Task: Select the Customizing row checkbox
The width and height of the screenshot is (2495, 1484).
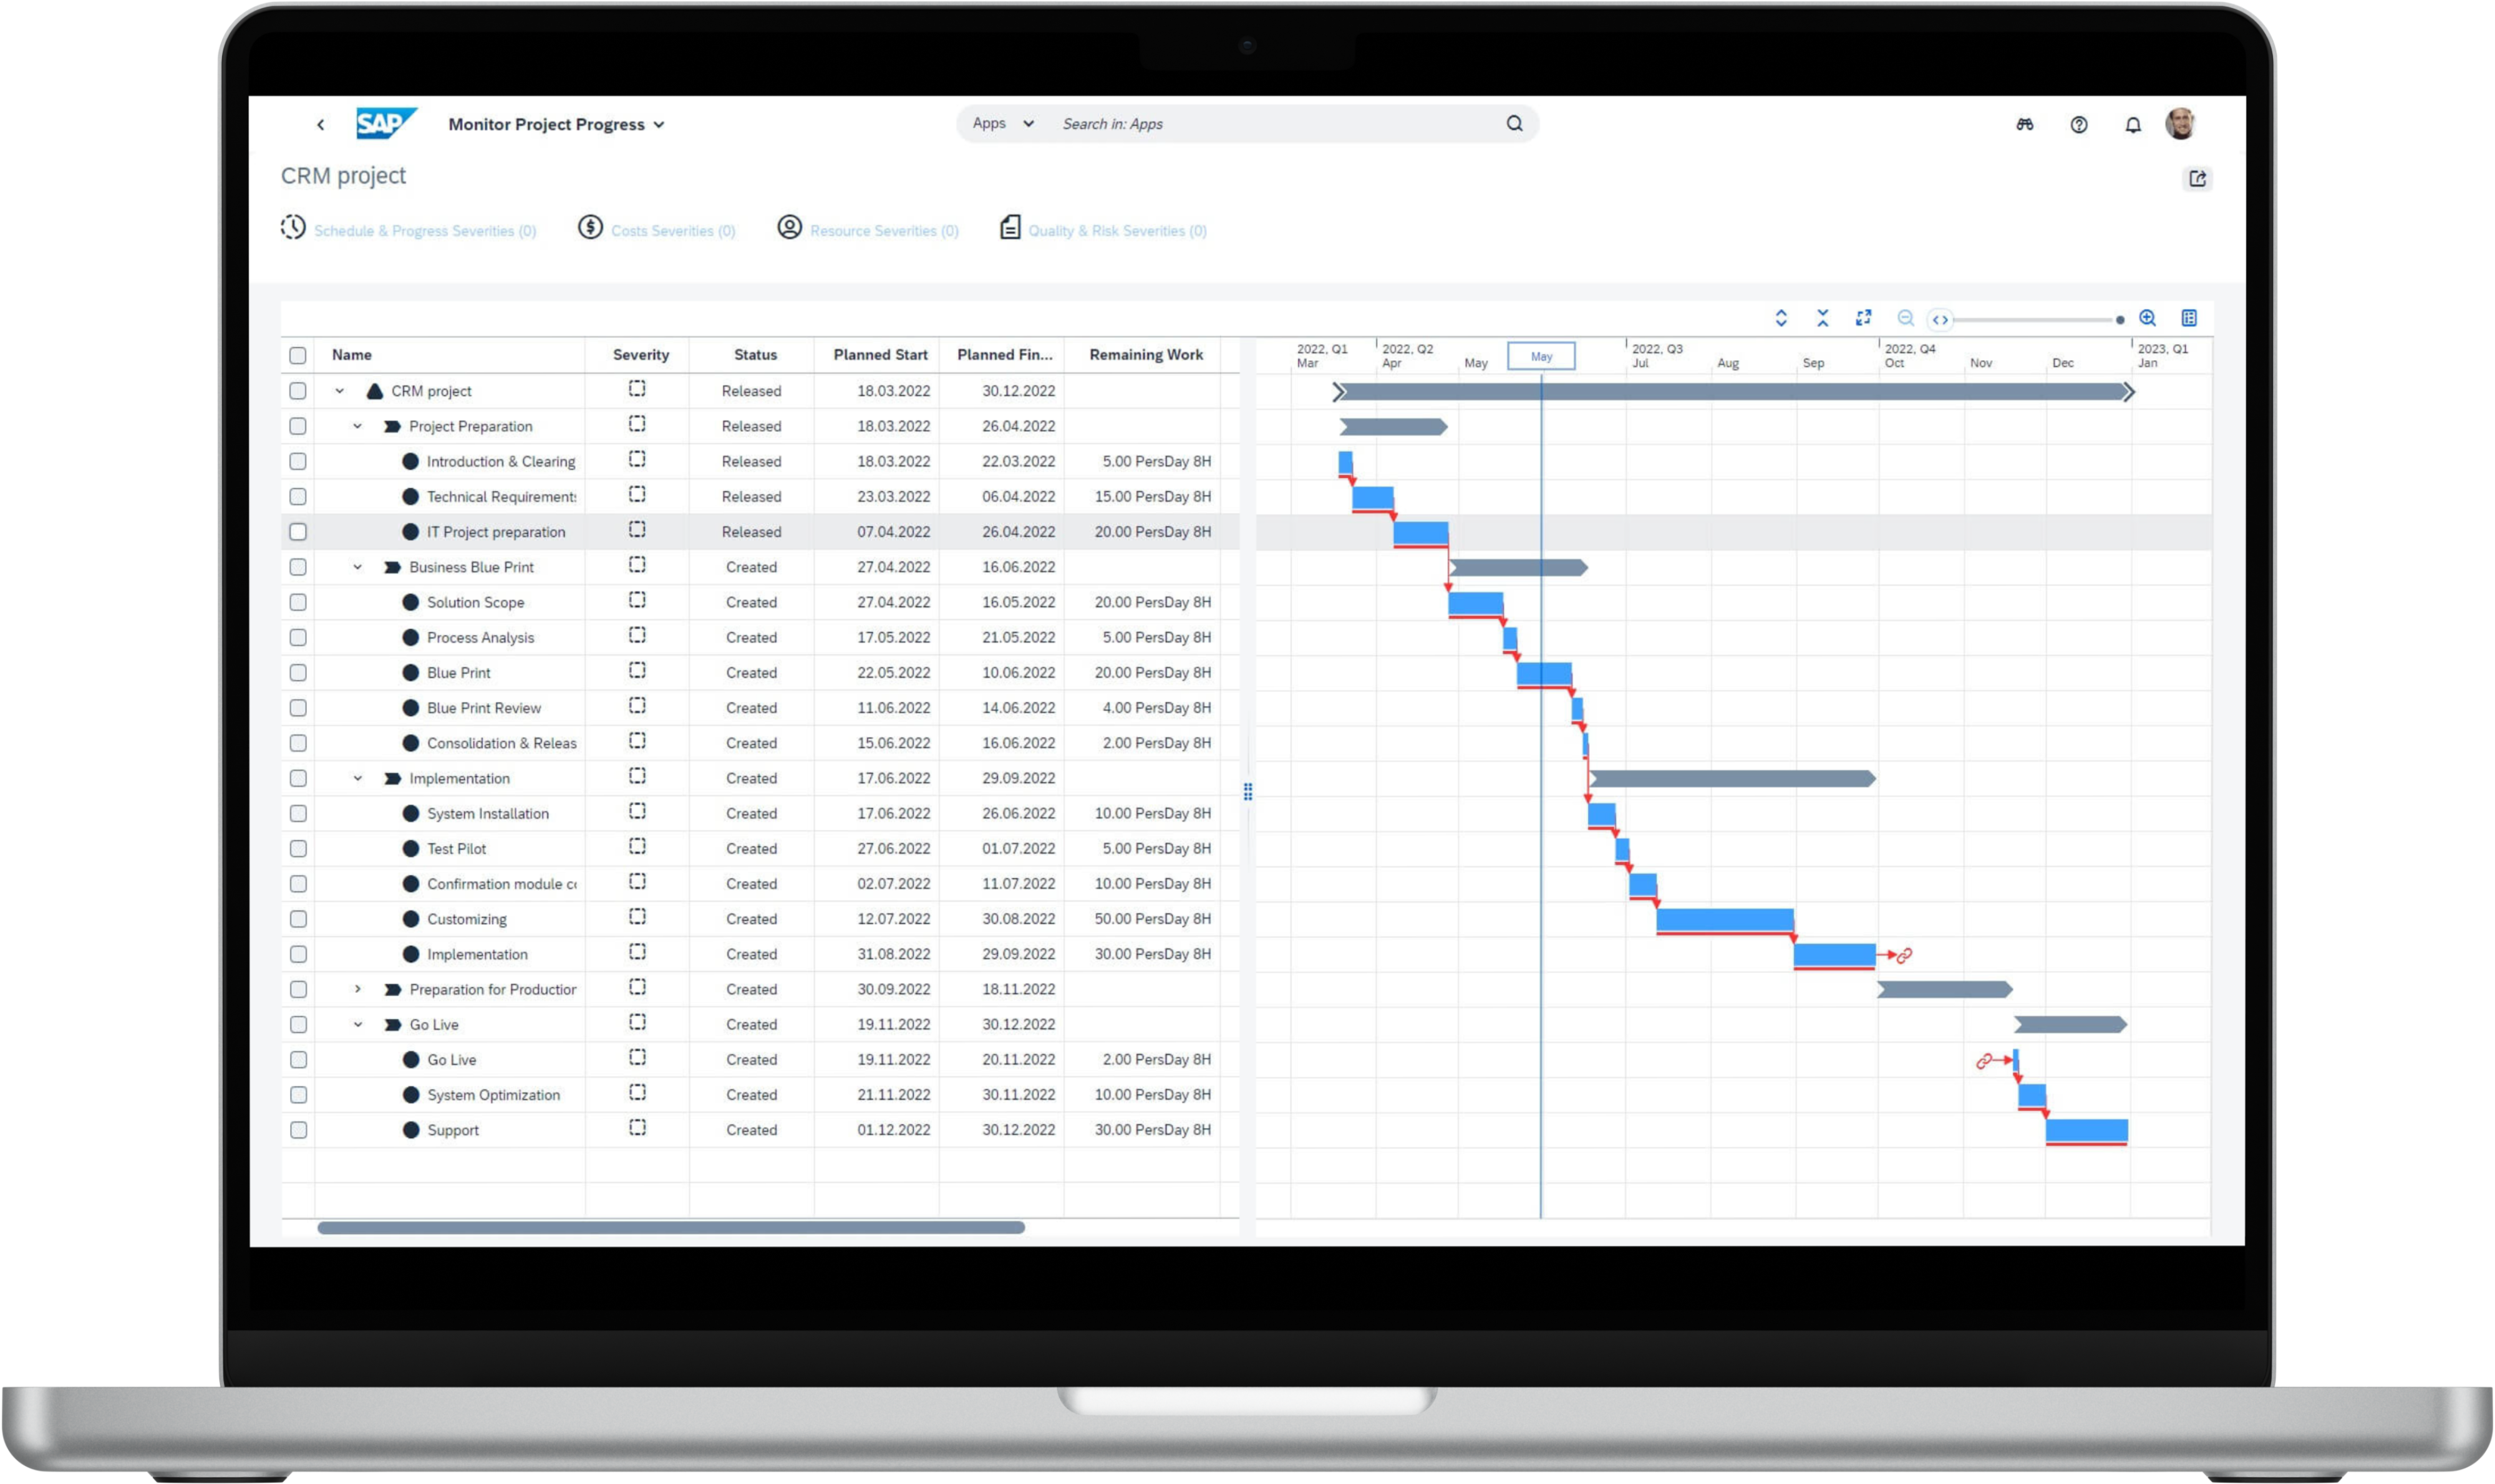Action: (298, 919)
